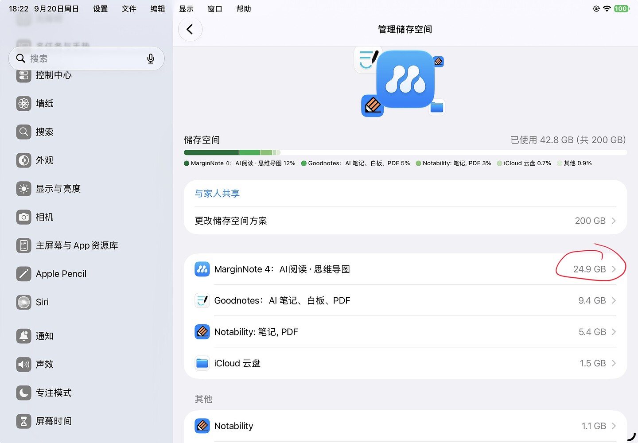
Task: Open Wallpaper settings icon
Action: coord(24,104)
